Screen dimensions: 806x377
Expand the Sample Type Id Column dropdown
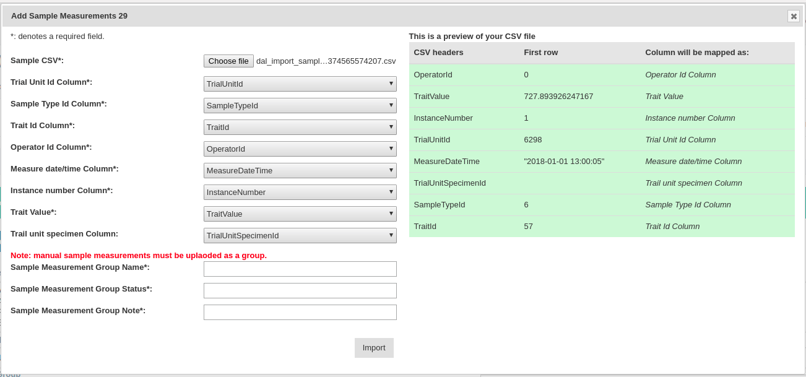pyautogui.click(x=300, y=105)
